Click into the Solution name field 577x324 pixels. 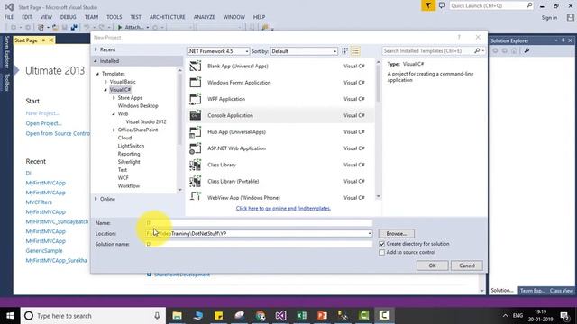pos(259,244)
